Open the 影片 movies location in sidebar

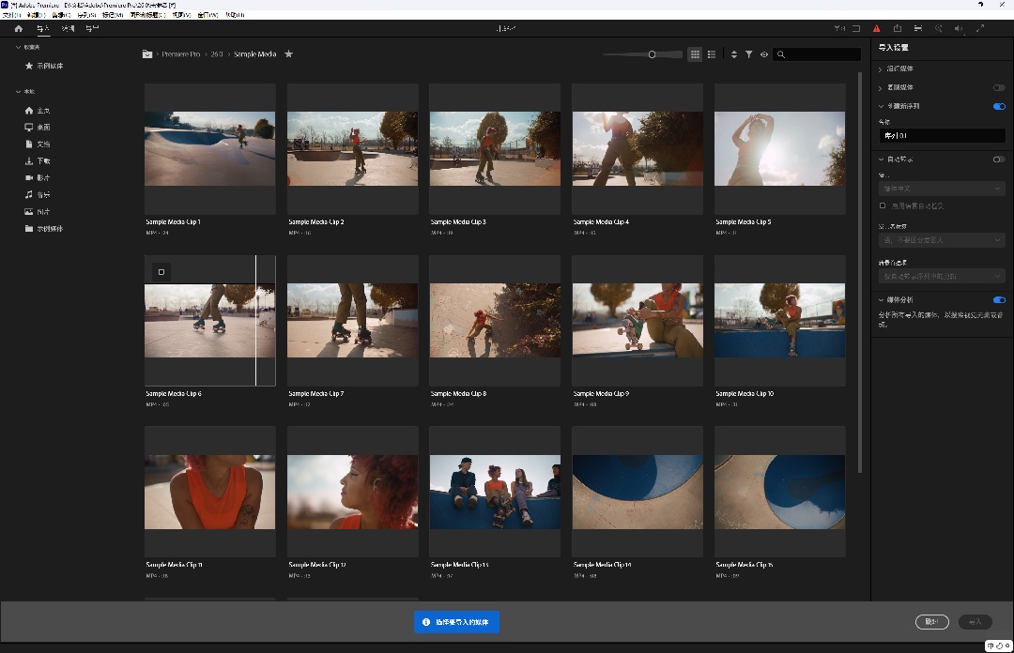[38, 178]
